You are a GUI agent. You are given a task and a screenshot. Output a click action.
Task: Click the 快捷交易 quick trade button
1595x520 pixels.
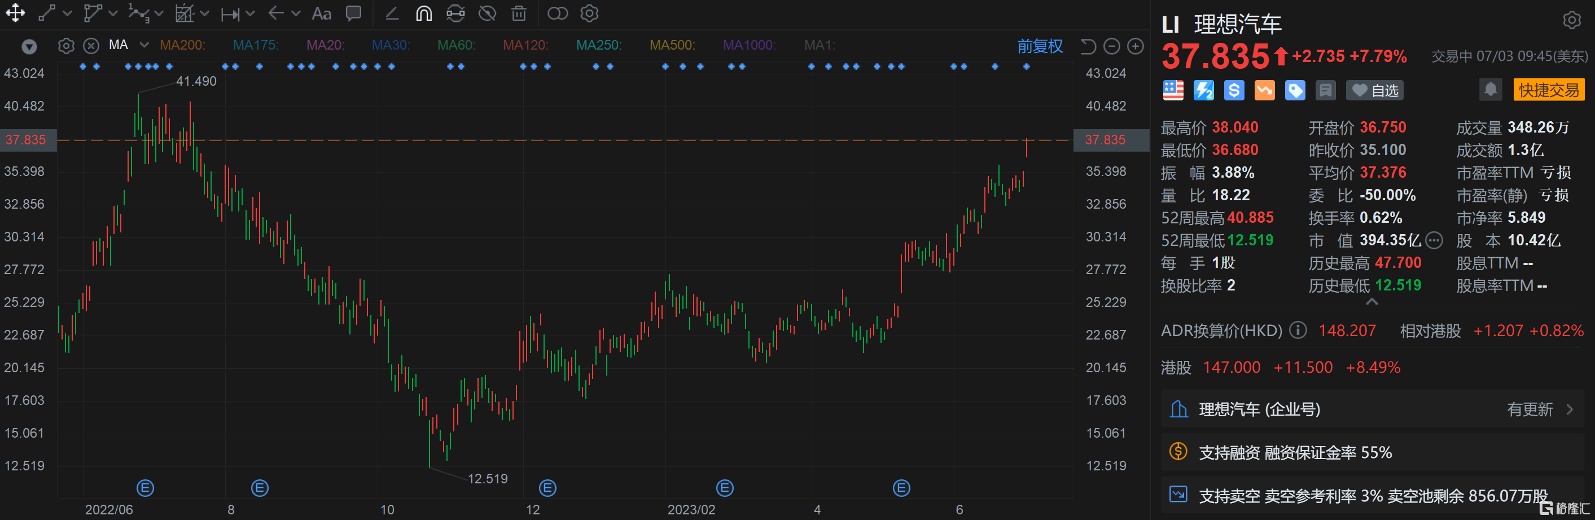(x=1548, y=90)
